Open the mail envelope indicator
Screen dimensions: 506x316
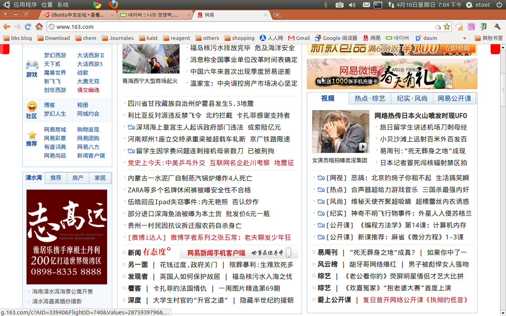[366, 5]
